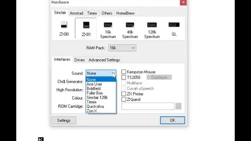
Task: Enable the TS2050 checkbox
Action: click(124, 78)
